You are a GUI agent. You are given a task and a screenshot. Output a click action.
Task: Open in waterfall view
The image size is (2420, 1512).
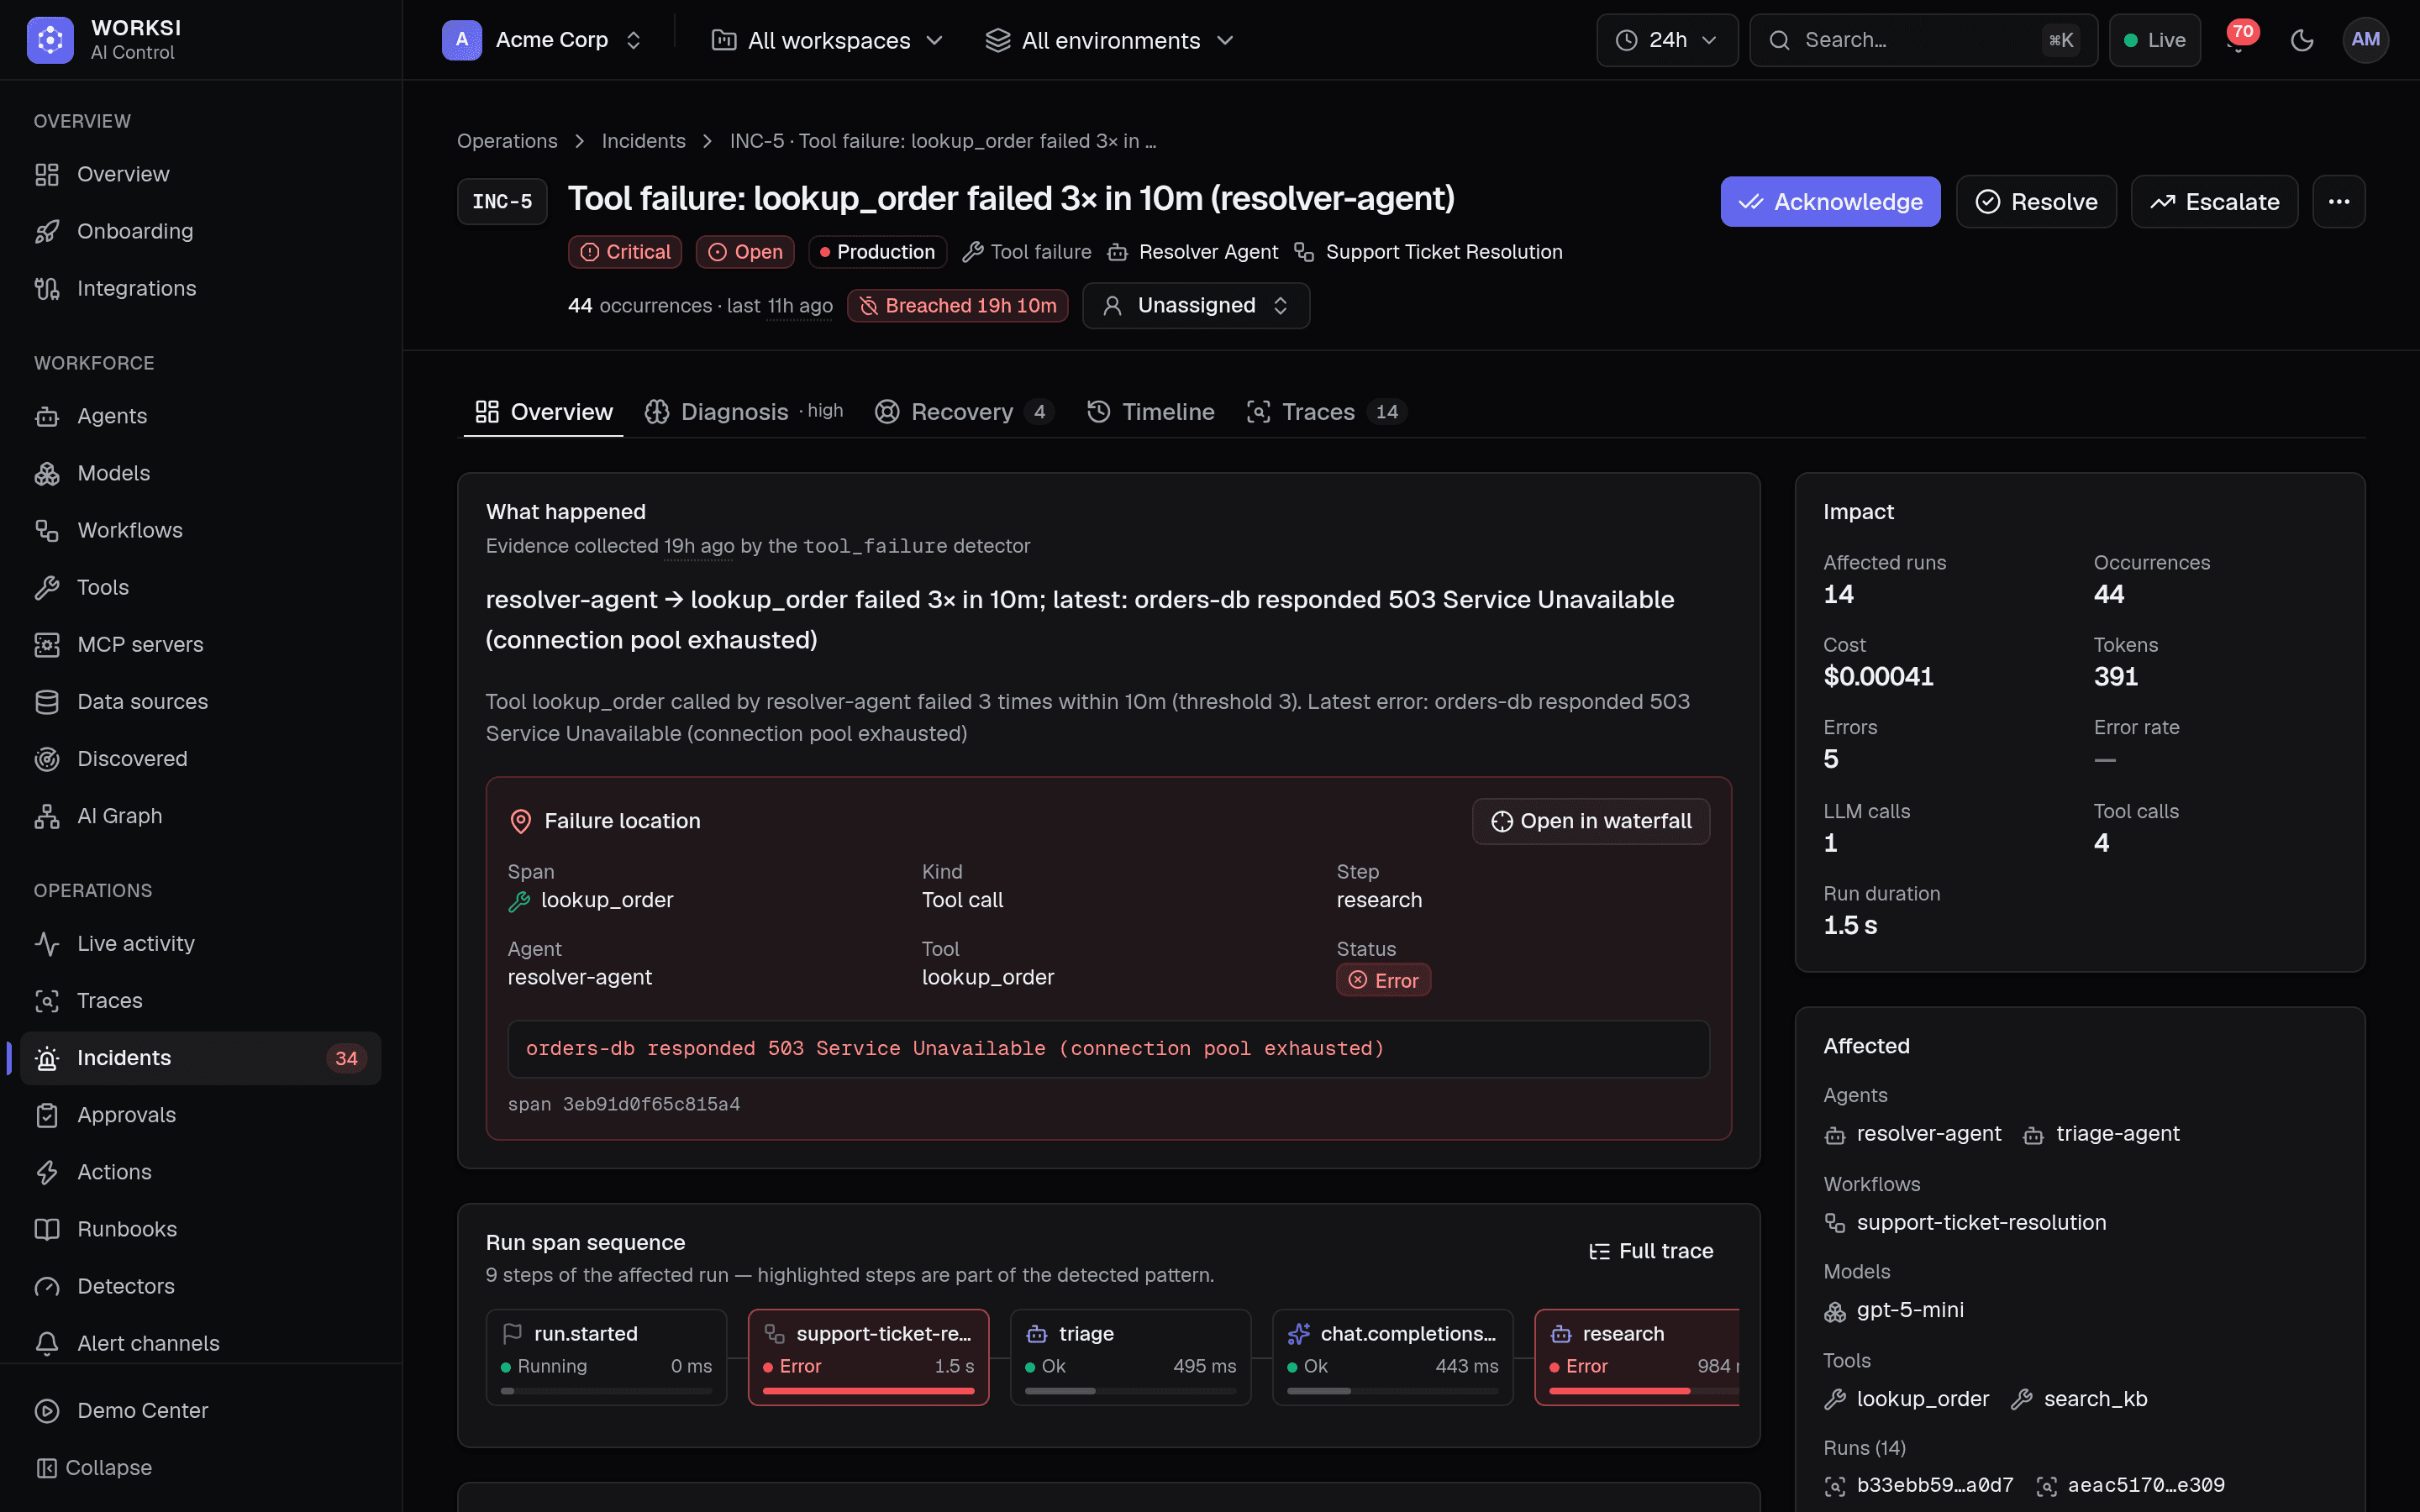coord(1591,821)
